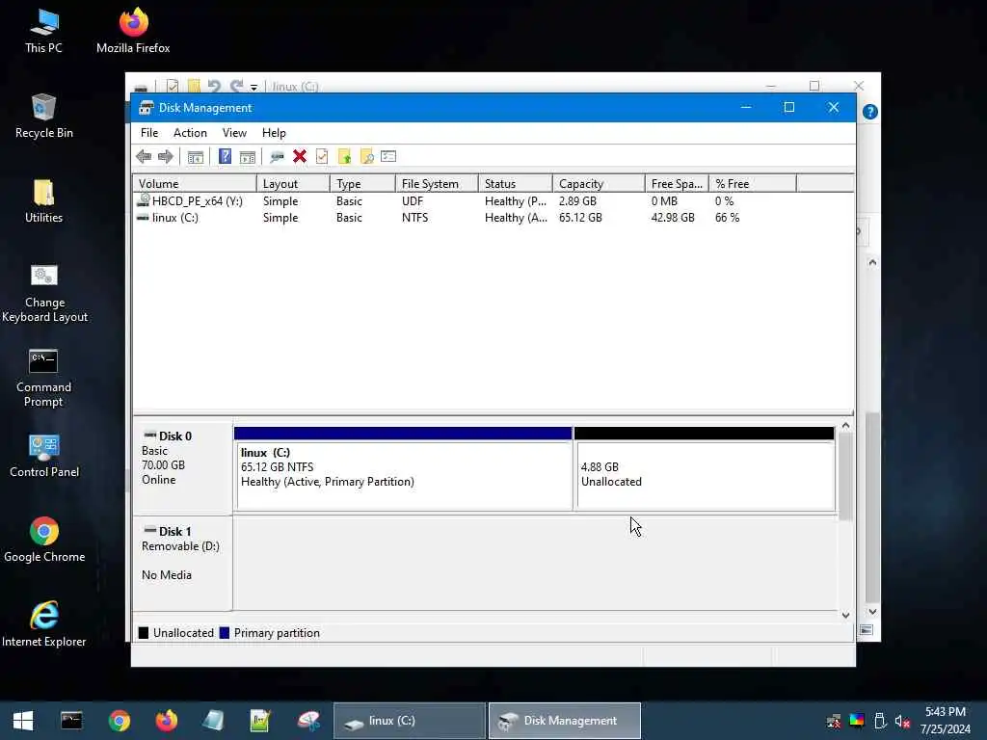Click scroll down arrow in linux (C:) window

coord(872,612)
